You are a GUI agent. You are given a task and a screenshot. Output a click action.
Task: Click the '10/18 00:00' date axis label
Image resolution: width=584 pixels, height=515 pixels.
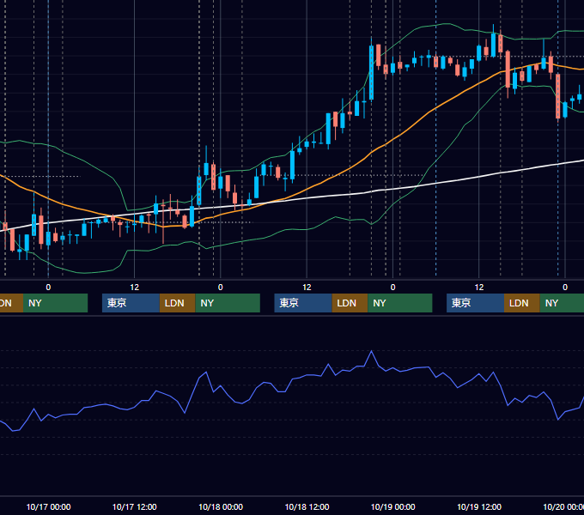tap(221, 506)
